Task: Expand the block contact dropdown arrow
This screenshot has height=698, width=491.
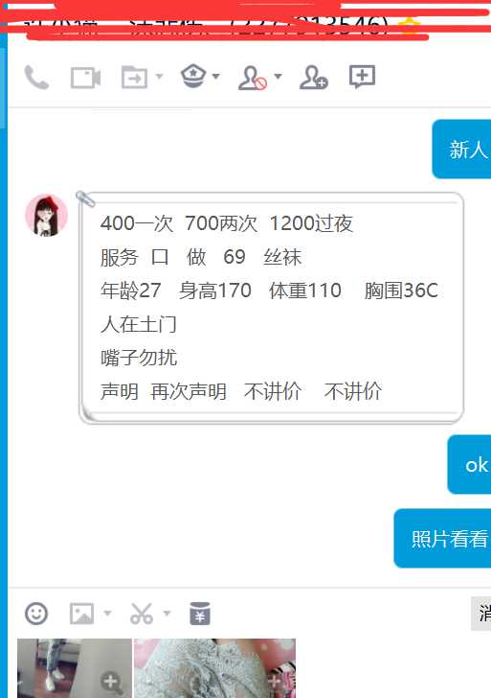Action: point(279,77)
